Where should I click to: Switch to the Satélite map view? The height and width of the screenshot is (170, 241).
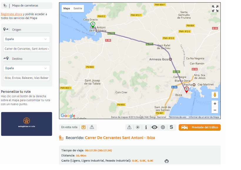pyautogui.click(x=78, y=8)
